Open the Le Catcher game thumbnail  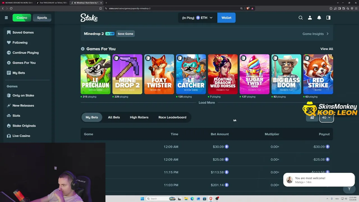coord(191,74)
